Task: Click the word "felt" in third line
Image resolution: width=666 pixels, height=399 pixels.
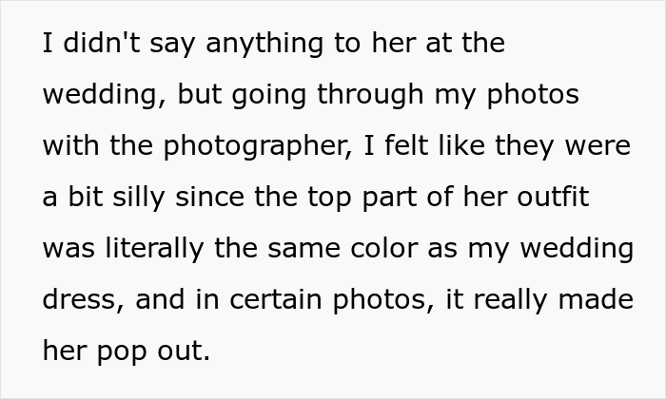Action: 406,145
